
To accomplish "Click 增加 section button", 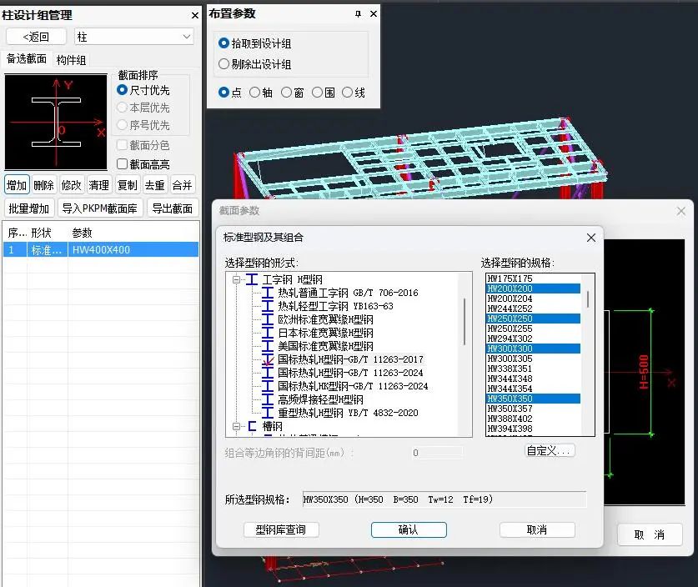I will click(x=17, y=185).
